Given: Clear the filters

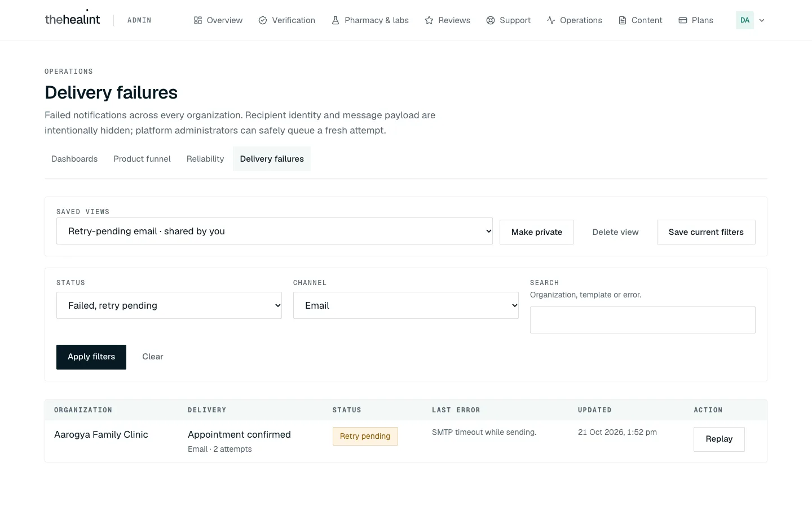Looking at the screenshot, I should tap(153, 357).
